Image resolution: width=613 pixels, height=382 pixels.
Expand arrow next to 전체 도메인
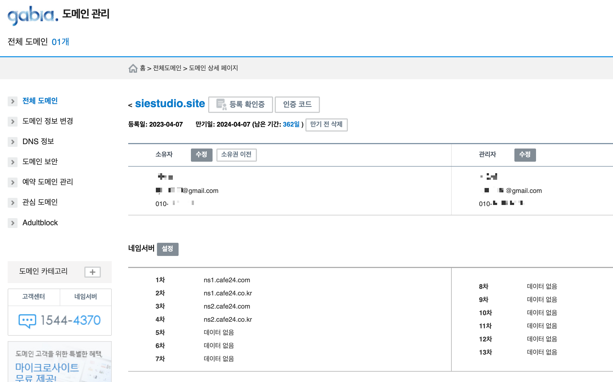point(13,101)
